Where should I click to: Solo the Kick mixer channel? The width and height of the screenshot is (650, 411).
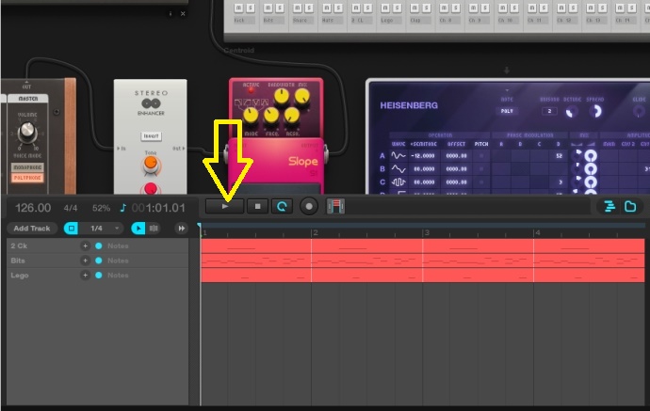pos(250,8)
